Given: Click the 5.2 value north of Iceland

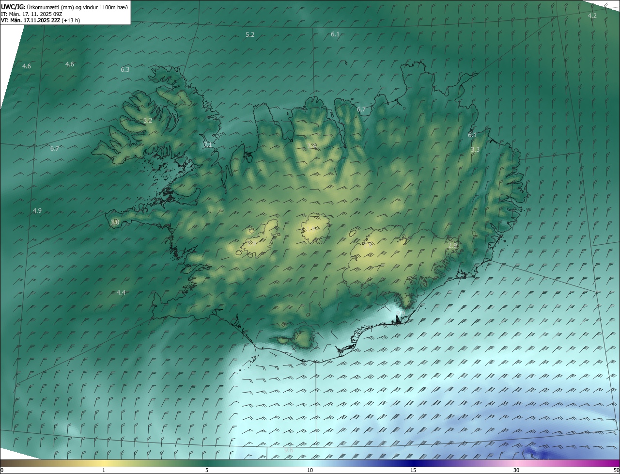Looking at the screenshot, I should click(x=250, y=34).
